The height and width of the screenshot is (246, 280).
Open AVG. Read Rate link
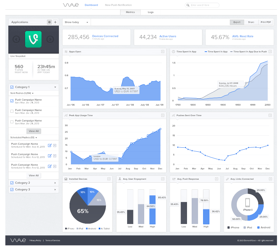(243, 36)
